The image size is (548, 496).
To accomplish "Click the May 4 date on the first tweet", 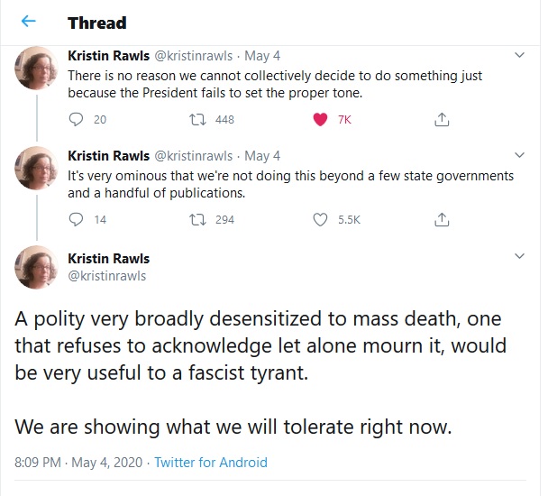I will 262,56.
